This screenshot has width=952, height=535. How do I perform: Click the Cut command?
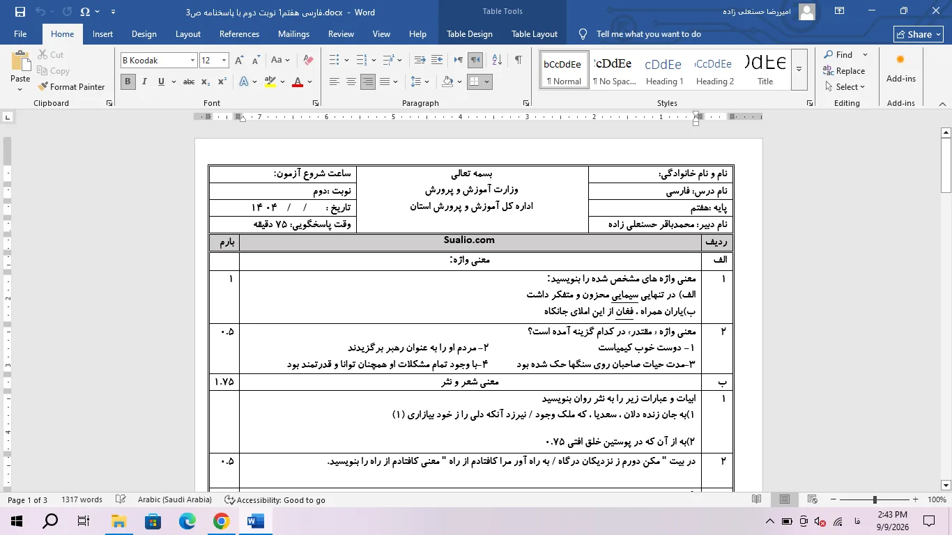tap(51, 55)
